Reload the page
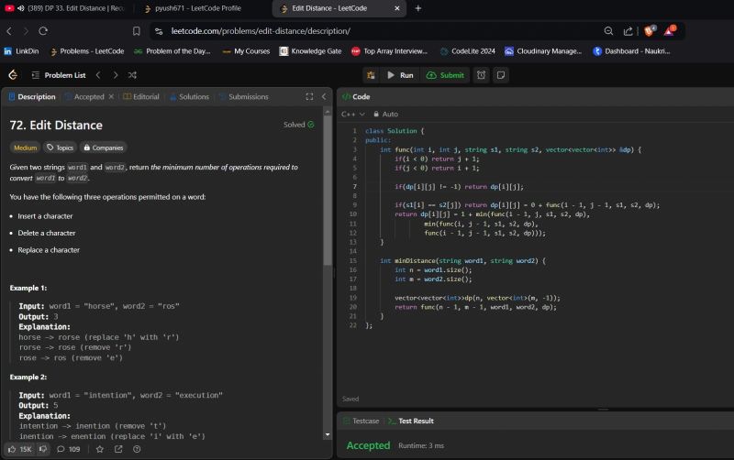Viewport: 734px width, 460px height. click(x=43, y=31)
